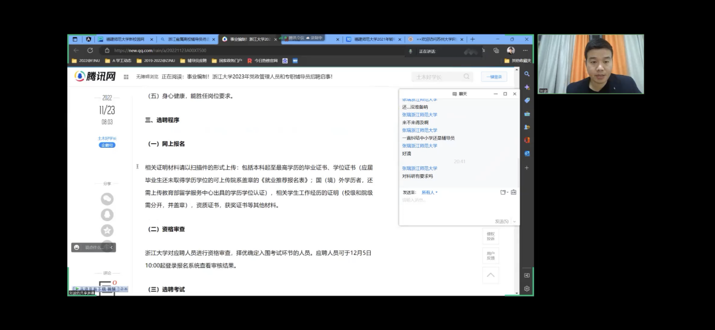Click the Edge sidebar Office icon
Screen dimensions: 715x330
coord(527,140)
